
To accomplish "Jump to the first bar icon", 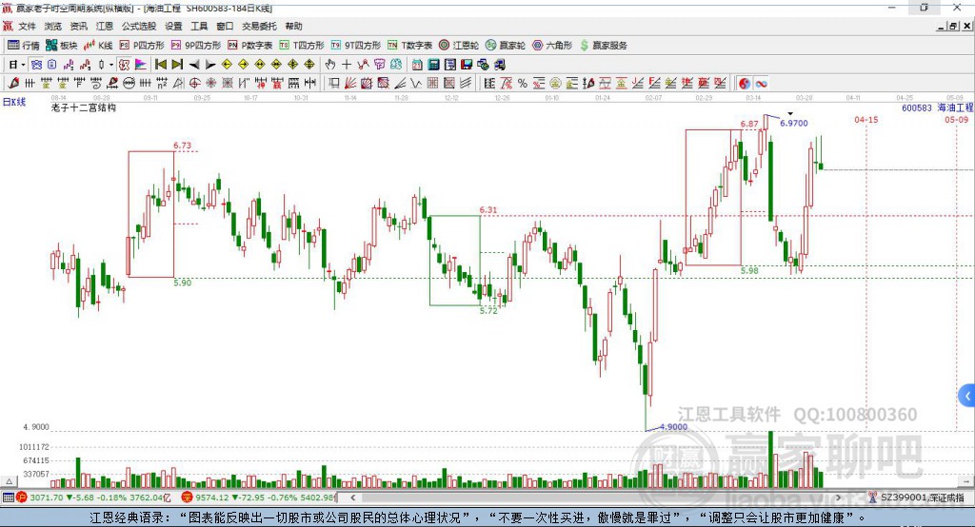I will point(160,65).
